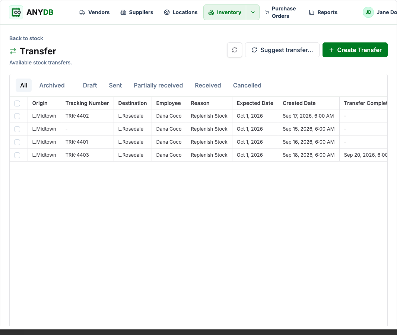Screen dimensions: 397x335
Task: Check the row created Sep 15, 2026
Action: 17,129
